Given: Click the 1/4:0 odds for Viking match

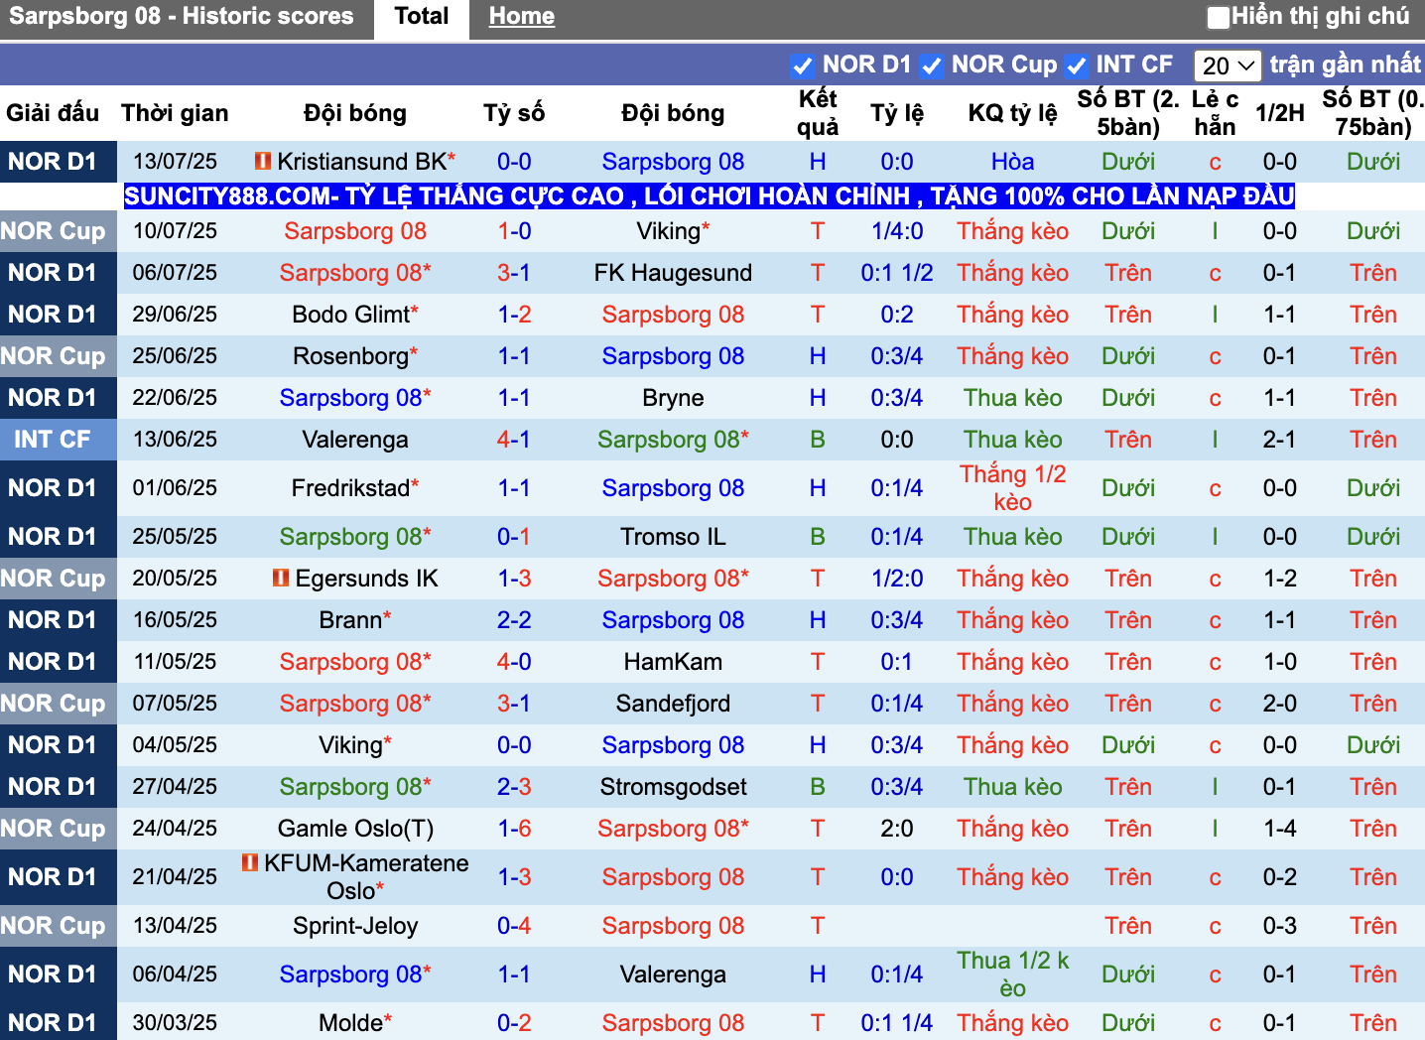Looking at the screenshot, I should pyautogui.click(x=897, y=231).
